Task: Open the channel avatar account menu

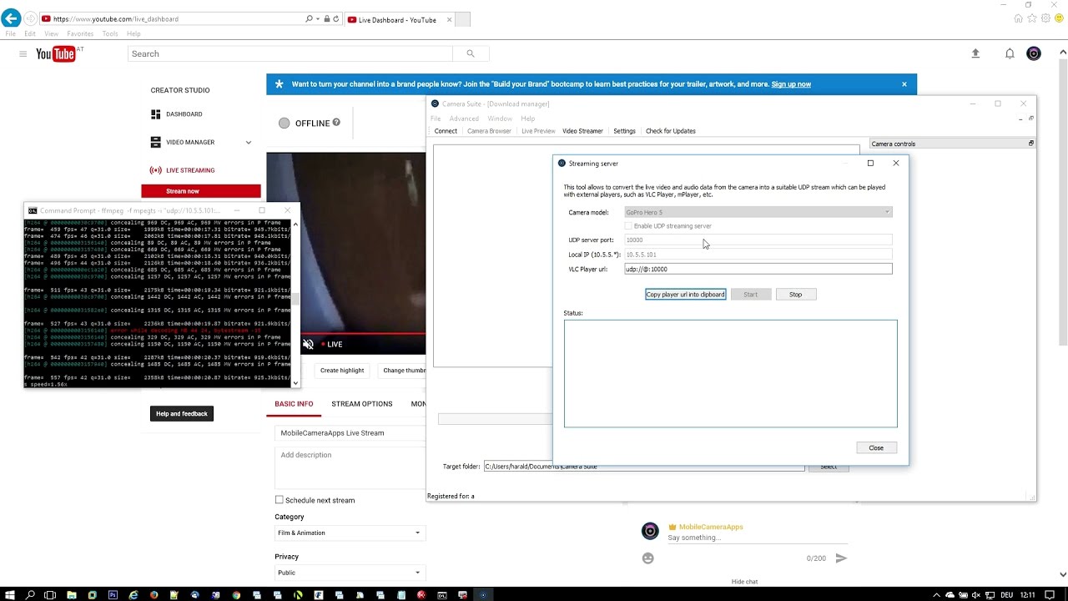Action: pyautogui.click(x=1034, y=53)
